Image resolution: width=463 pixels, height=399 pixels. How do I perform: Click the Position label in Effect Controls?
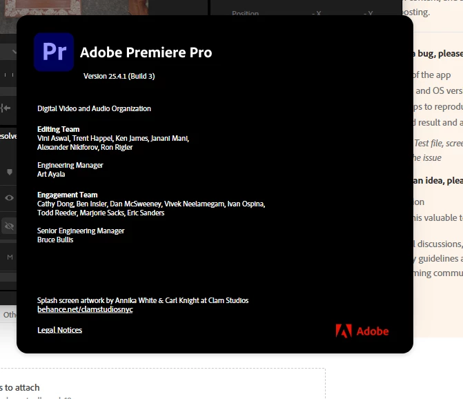pos(245,13)
